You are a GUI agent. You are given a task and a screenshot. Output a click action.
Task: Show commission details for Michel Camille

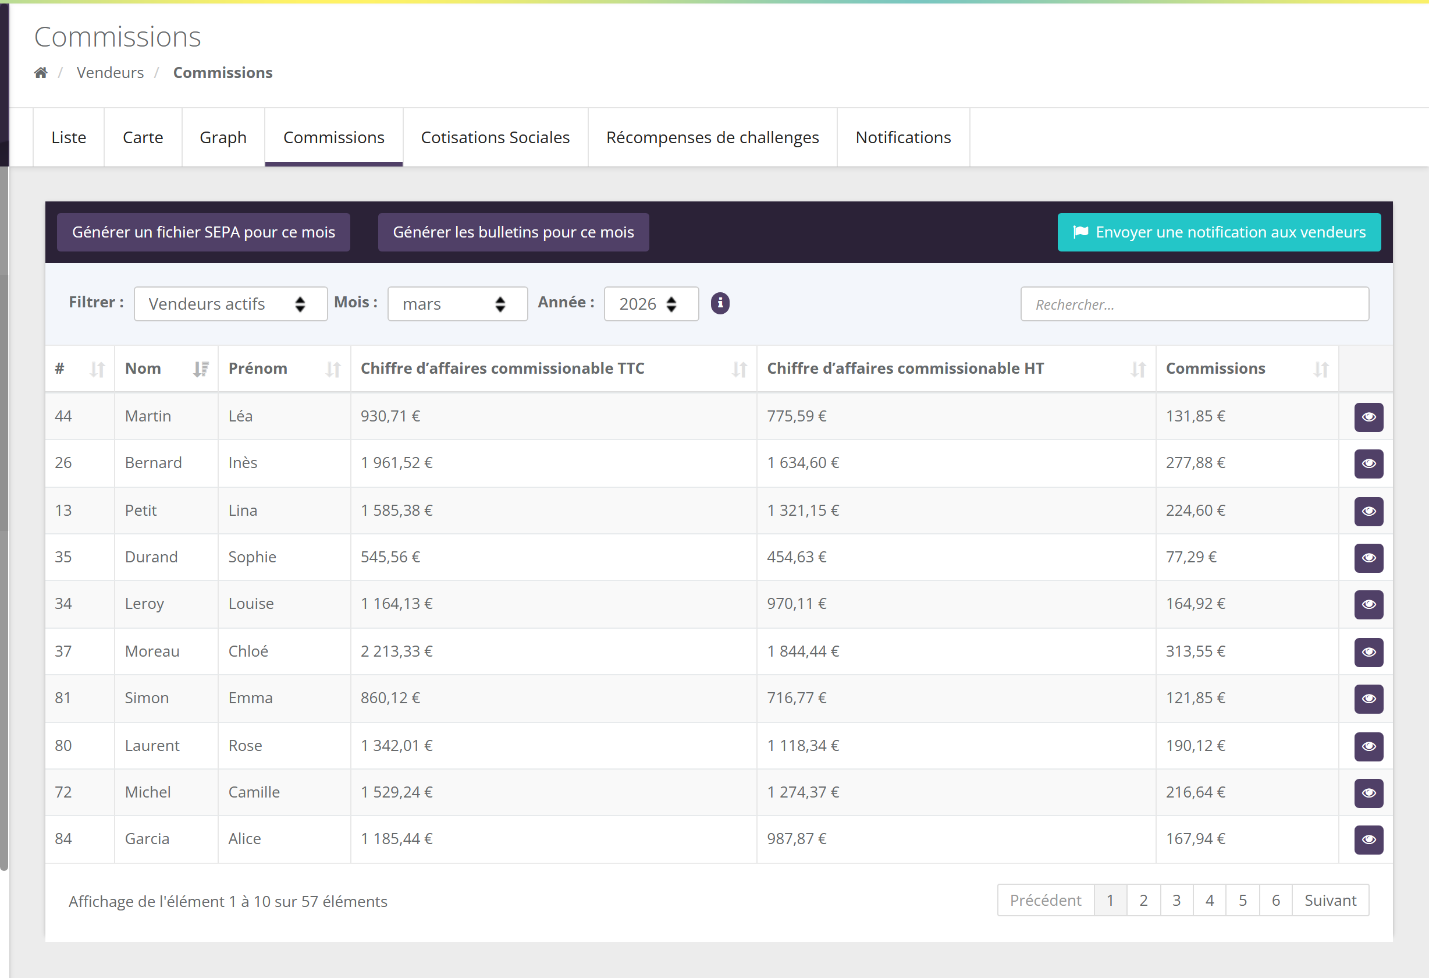pos(1368,793)
